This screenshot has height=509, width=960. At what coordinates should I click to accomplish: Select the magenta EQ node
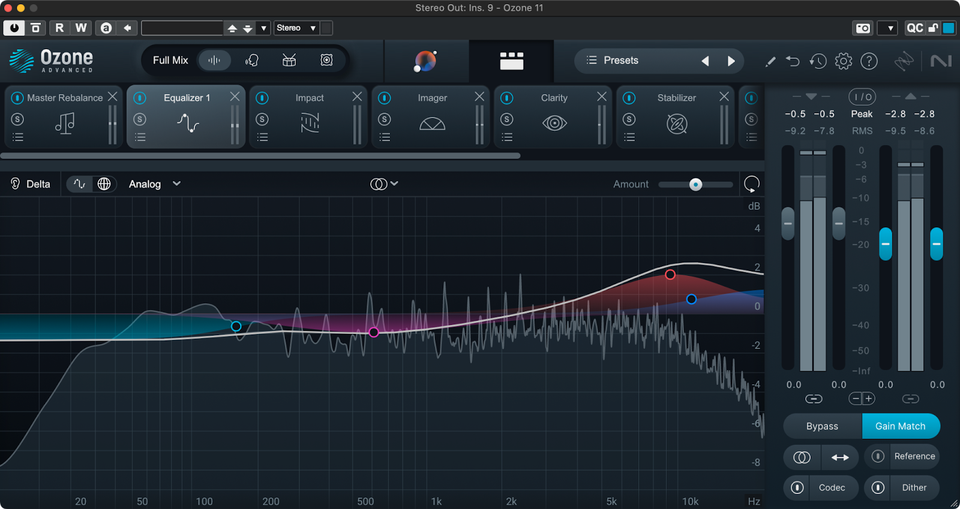pos(374,332)
